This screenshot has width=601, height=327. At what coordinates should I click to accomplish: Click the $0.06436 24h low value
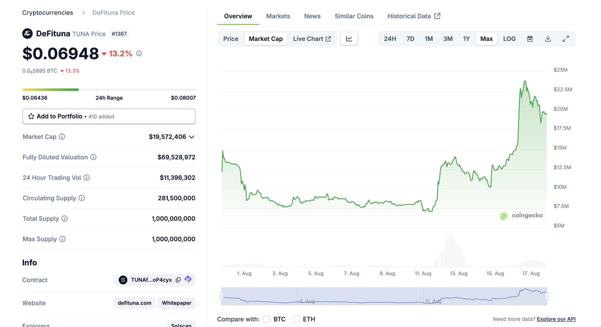point(35,98)
